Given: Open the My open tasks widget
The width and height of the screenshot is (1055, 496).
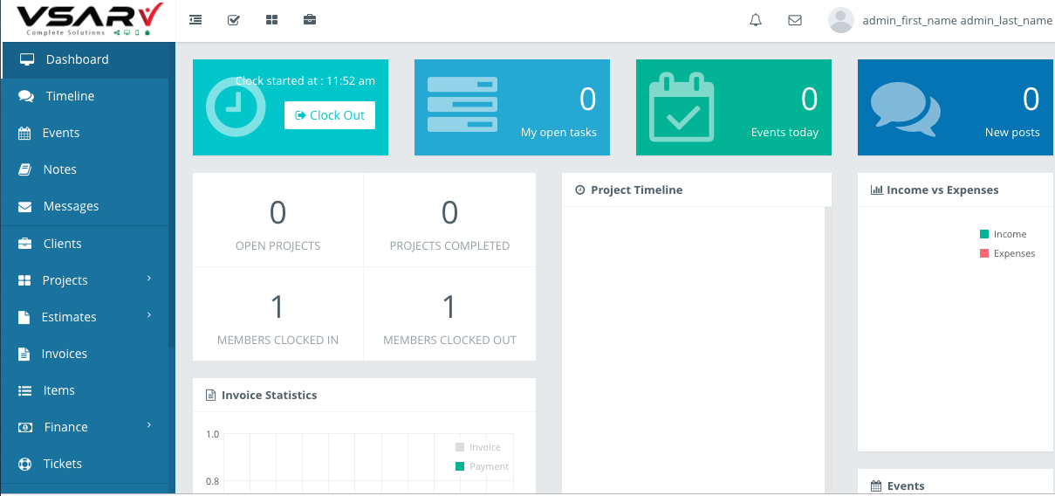Looking at the screenshot, I should tap(511, 107).
